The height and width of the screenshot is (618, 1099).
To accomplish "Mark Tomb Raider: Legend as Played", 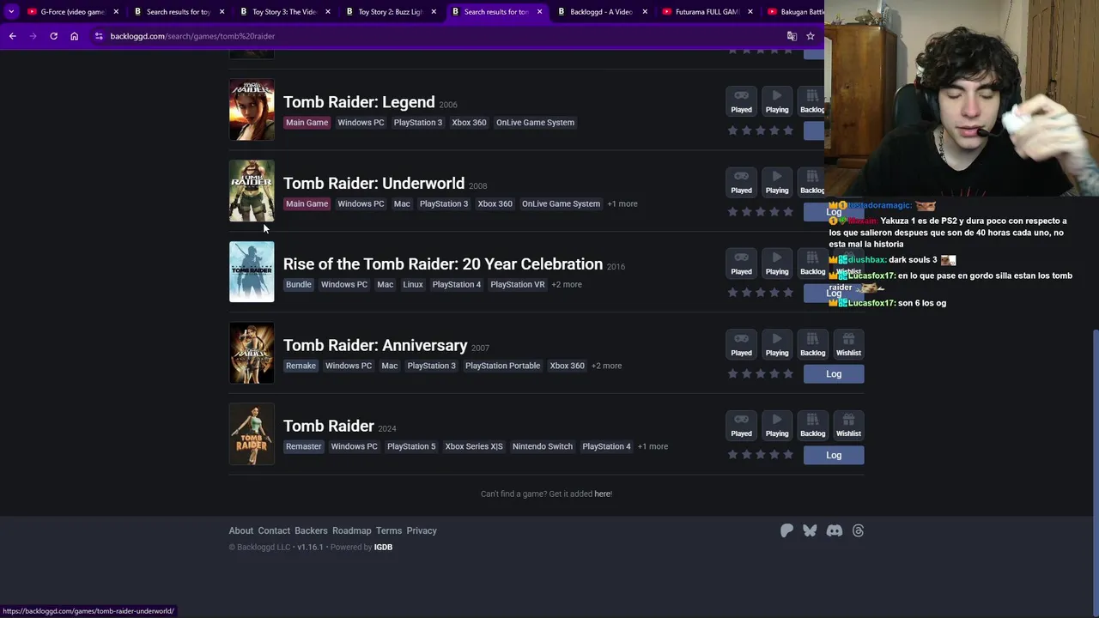I will coord(741,100).
